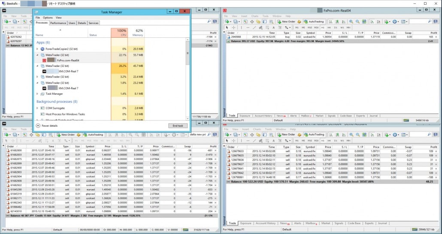The image size is (442, 234).
Task: Expand ForexTradeCopier2 process in Task Manager
Action: tap(37, 49)
